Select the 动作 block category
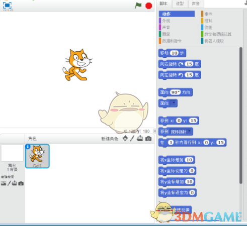The image size is (247, 226). coord(177,14)
